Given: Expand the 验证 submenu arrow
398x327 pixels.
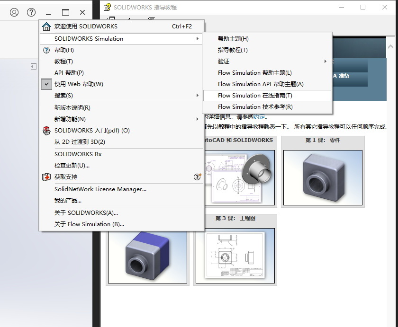Looking at the screenshot, I should pyautogui.click(x=326, y=61).
